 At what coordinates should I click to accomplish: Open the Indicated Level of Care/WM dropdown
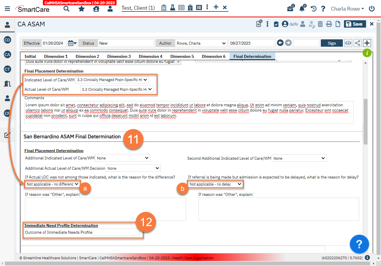tap(112, 80)
